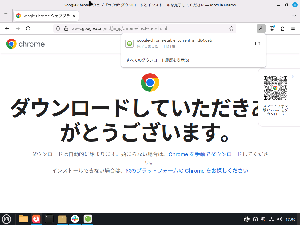
Task: Expand the list-all-tabs chevron
Action: coord(294,16)
